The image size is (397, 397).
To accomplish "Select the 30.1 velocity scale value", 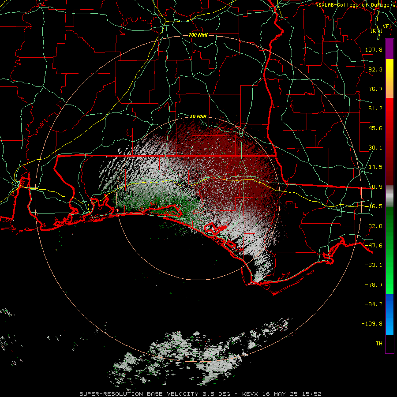I will pyautogui.click(x=375, y=148).
